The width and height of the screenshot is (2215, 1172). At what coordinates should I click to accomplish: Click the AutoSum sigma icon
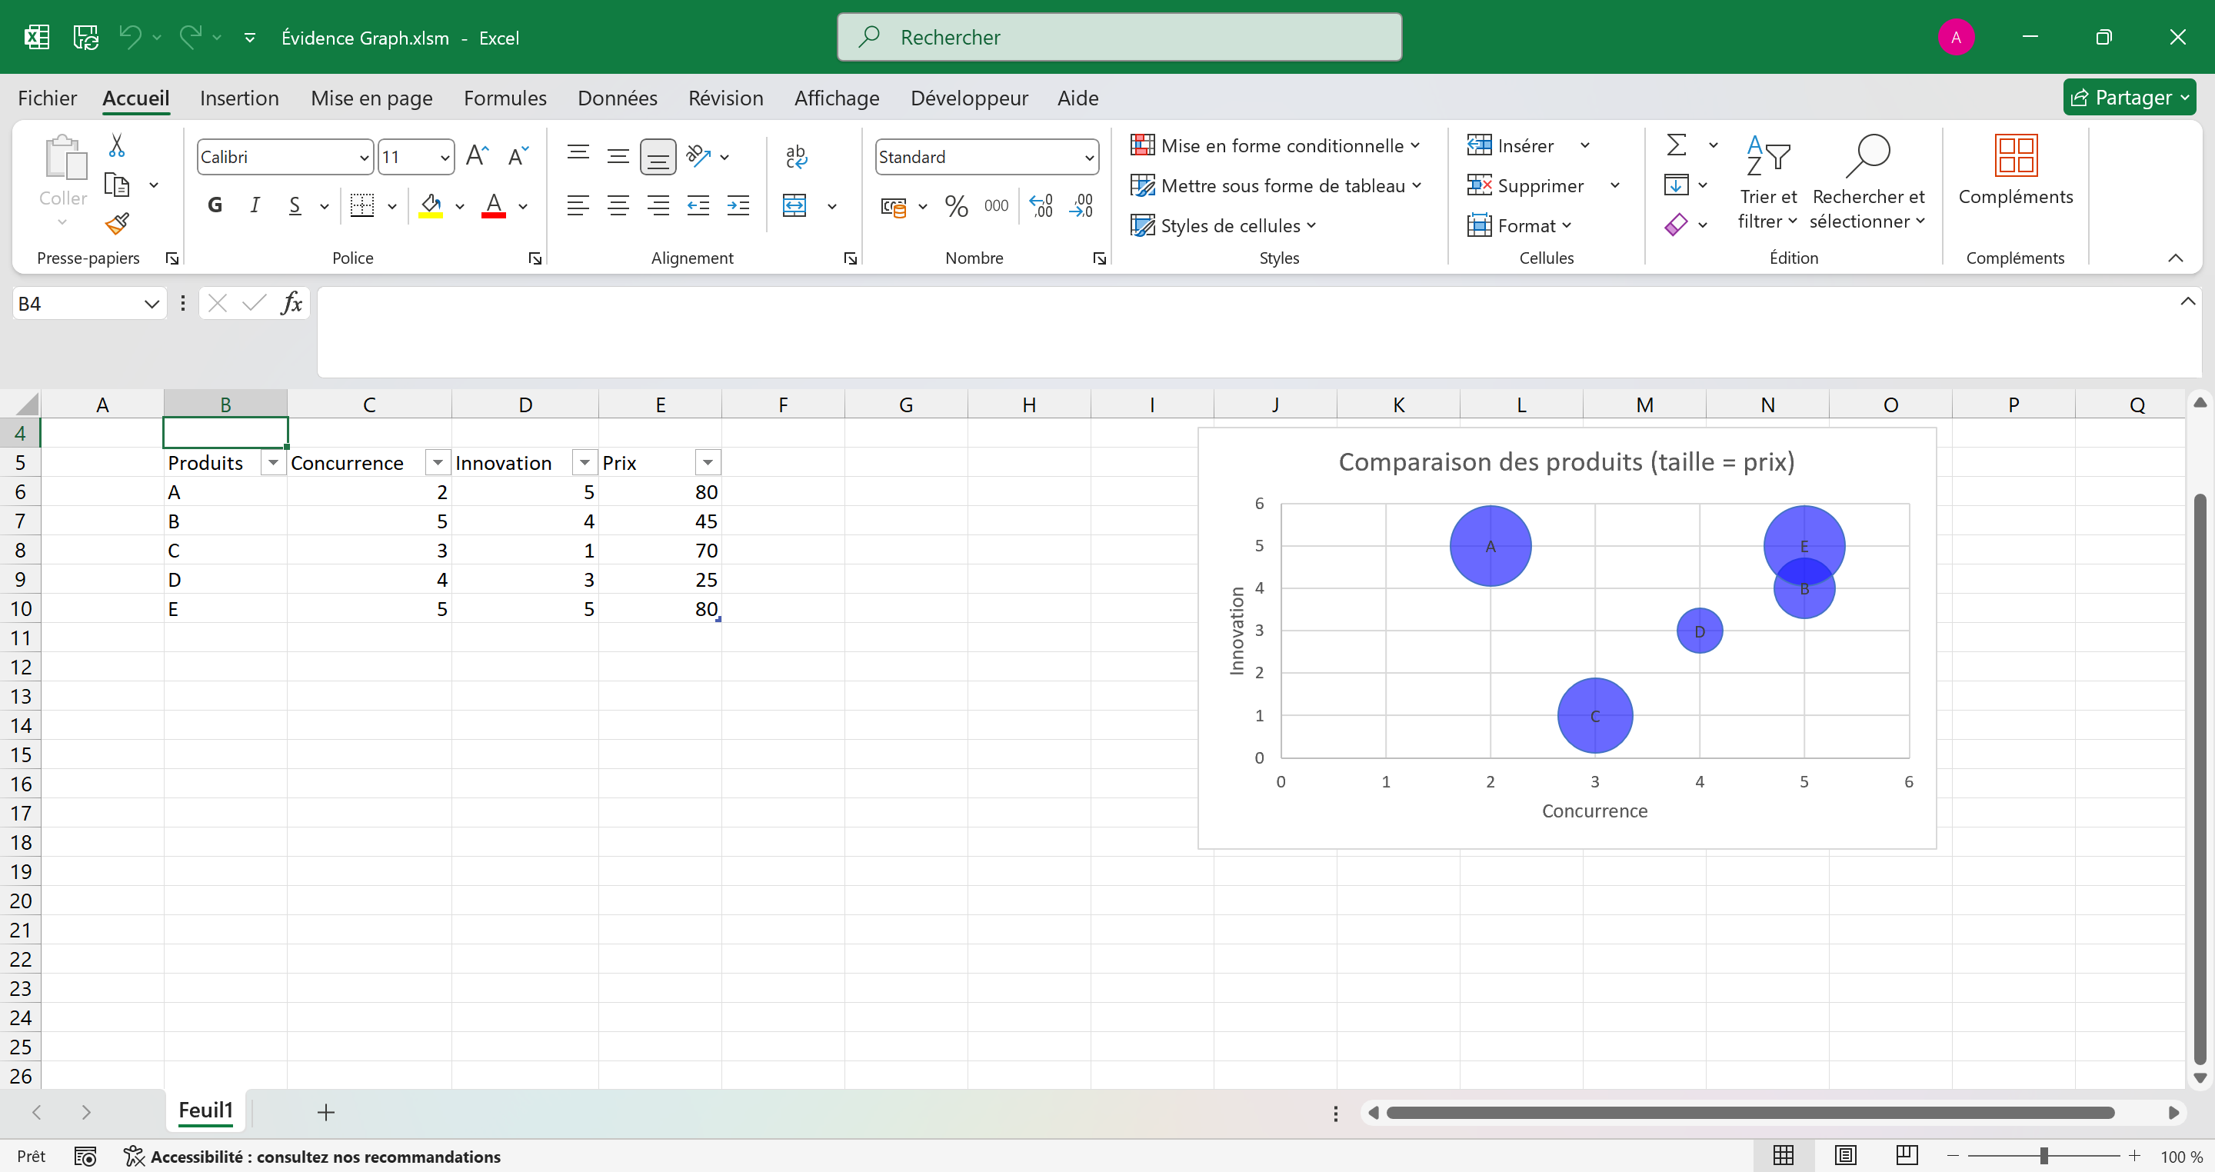[x=1676, y=145]
